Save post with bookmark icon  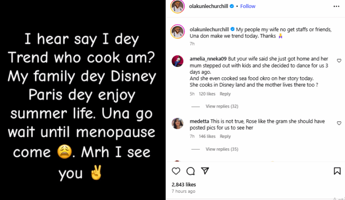click(x=337, y=171)
